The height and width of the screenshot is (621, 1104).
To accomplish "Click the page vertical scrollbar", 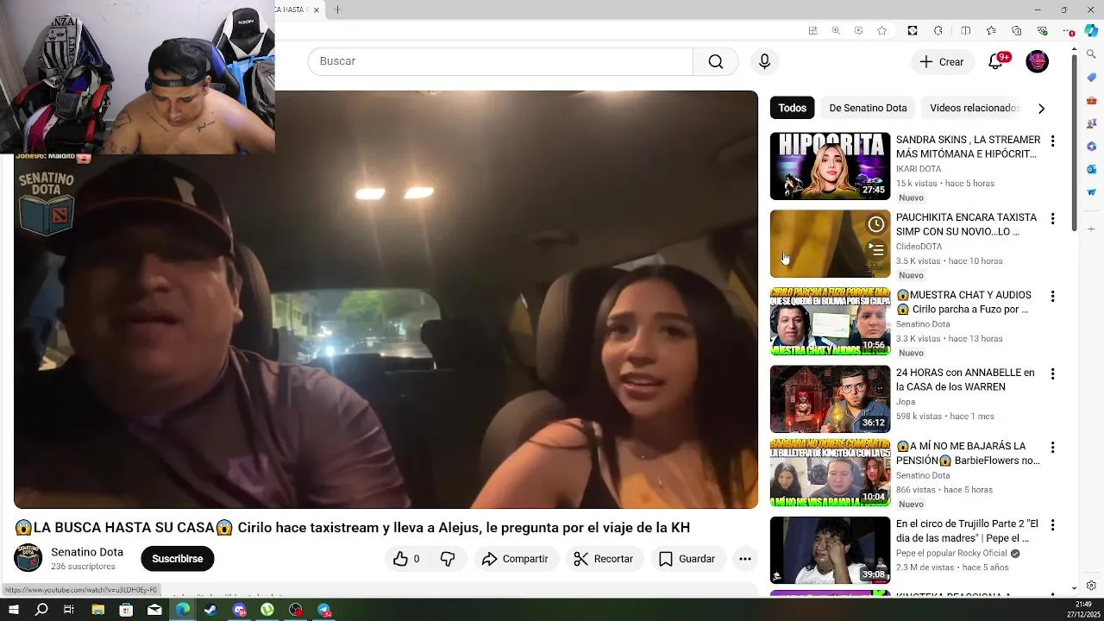I will pos(1074,142).
